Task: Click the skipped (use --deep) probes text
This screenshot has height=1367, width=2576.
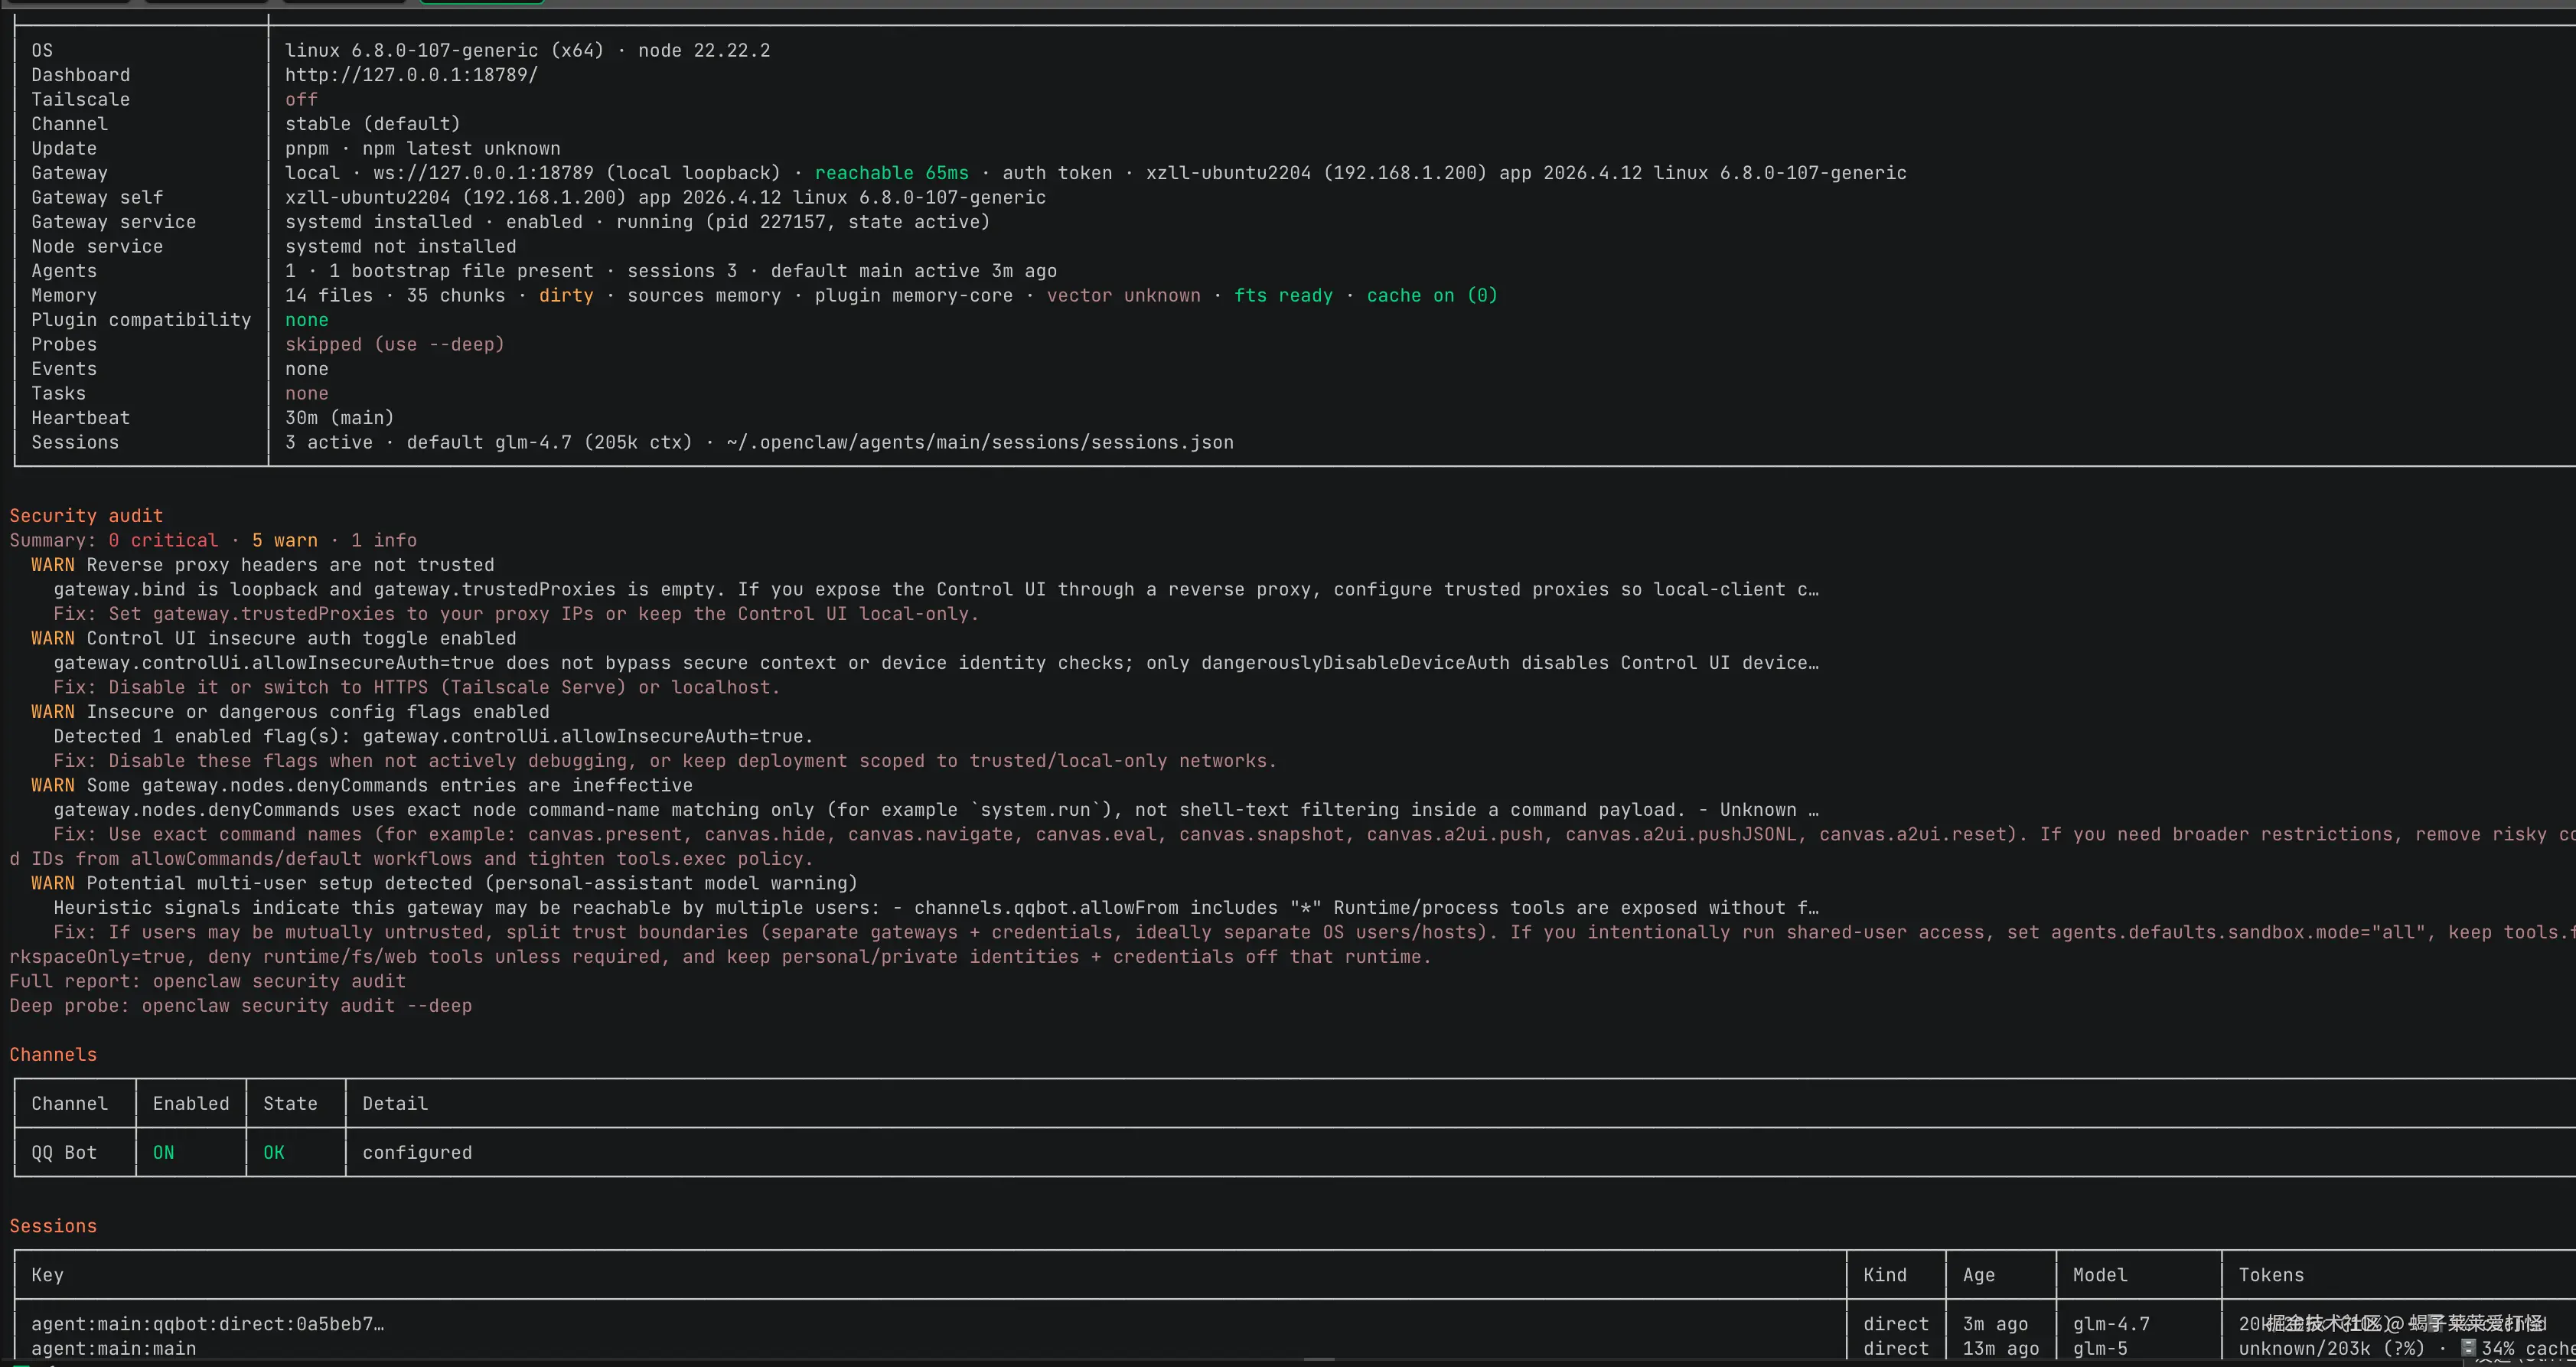Action: click(394, 344)
